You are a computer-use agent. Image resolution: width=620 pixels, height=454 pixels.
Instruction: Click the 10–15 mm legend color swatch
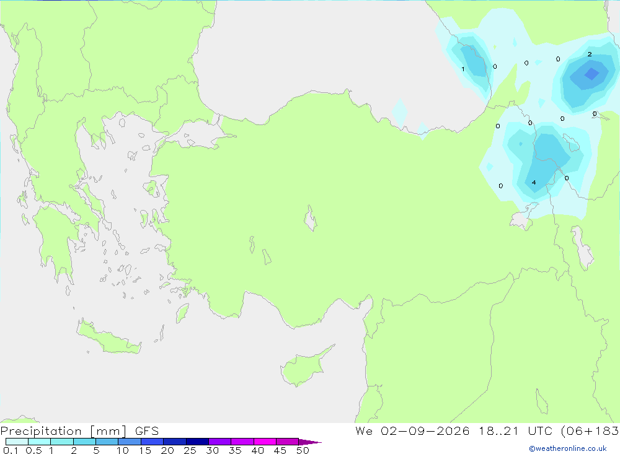coord(130,442)
